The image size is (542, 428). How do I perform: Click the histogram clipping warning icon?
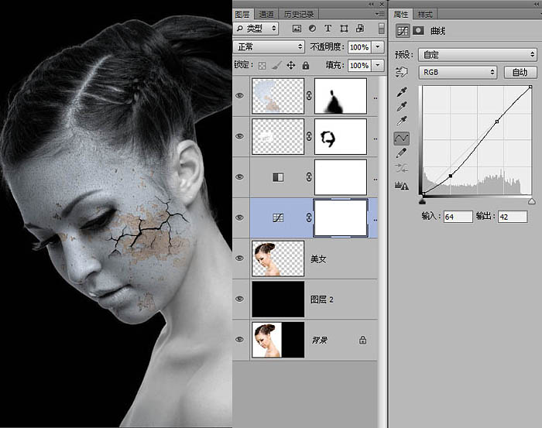click(x=401, y=185)
